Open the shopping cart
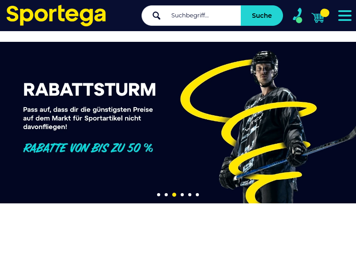356x267 pixels. (318, 17)
